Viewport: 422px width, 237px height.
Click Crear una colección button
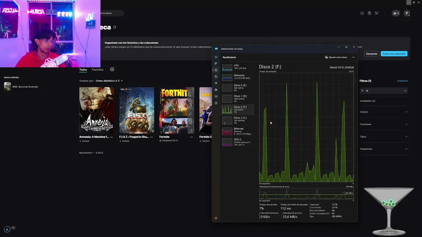[x=394, y=54]
